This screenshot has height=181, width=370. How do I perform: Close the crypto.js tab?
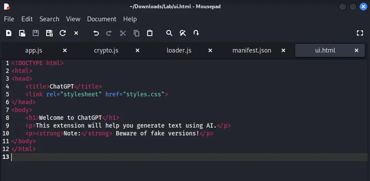[x=138, y=50]
